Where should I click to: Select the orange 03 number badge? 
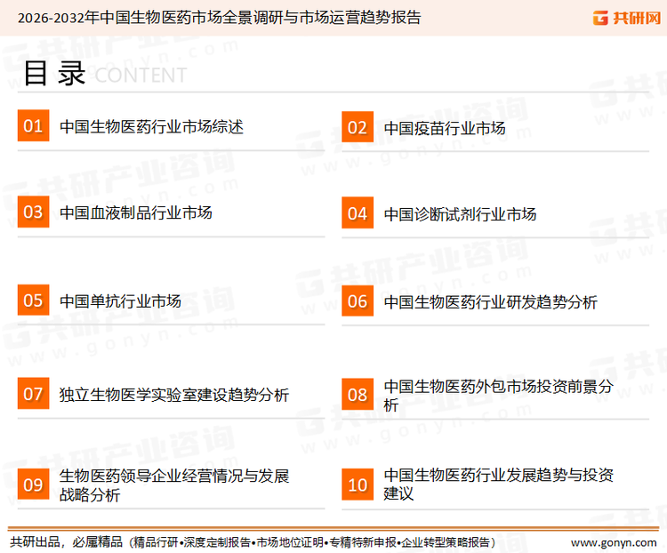pyautogui.click(x=33, y=212)
